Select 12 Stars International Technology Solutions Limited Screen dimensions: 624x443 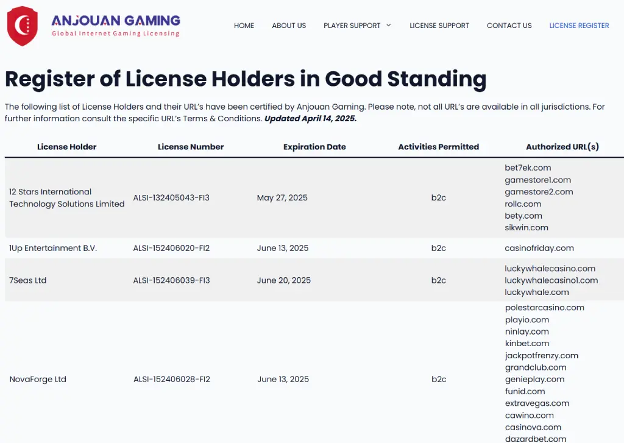(67, 198)
